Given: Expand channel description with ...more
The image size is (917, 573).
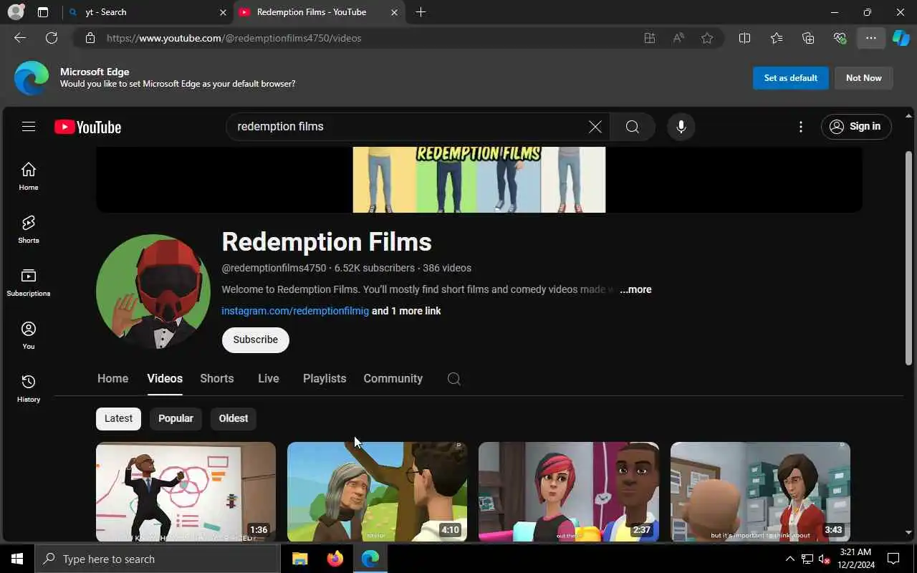Looking at the screenshot, I should pos(635,289).
